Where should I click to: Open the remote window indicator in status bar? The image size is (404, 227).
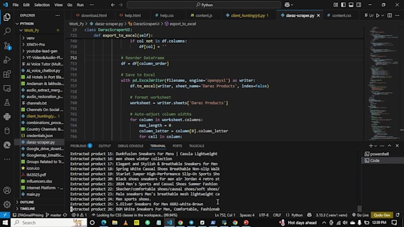click(5, 215)
